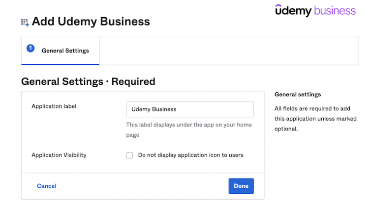Image resolution: width=369 pixels, height=205 pixels.
Task: Click the helper text under the label field
Action: [189, 129]
